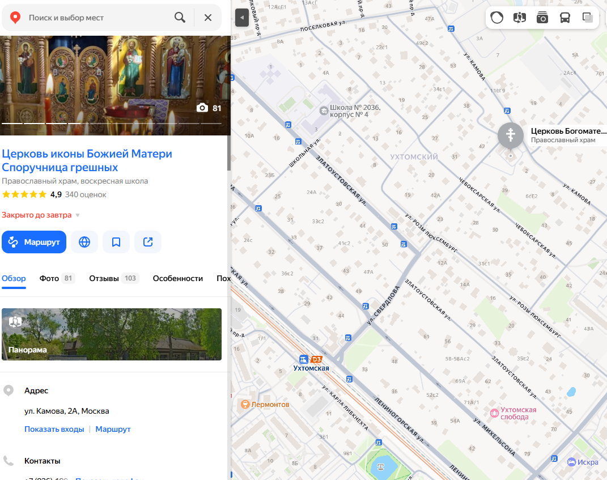Click the 'УХТОМСКИЙ' district label
The width and height of the screenshot is (607, 480).
click(414, 157)
